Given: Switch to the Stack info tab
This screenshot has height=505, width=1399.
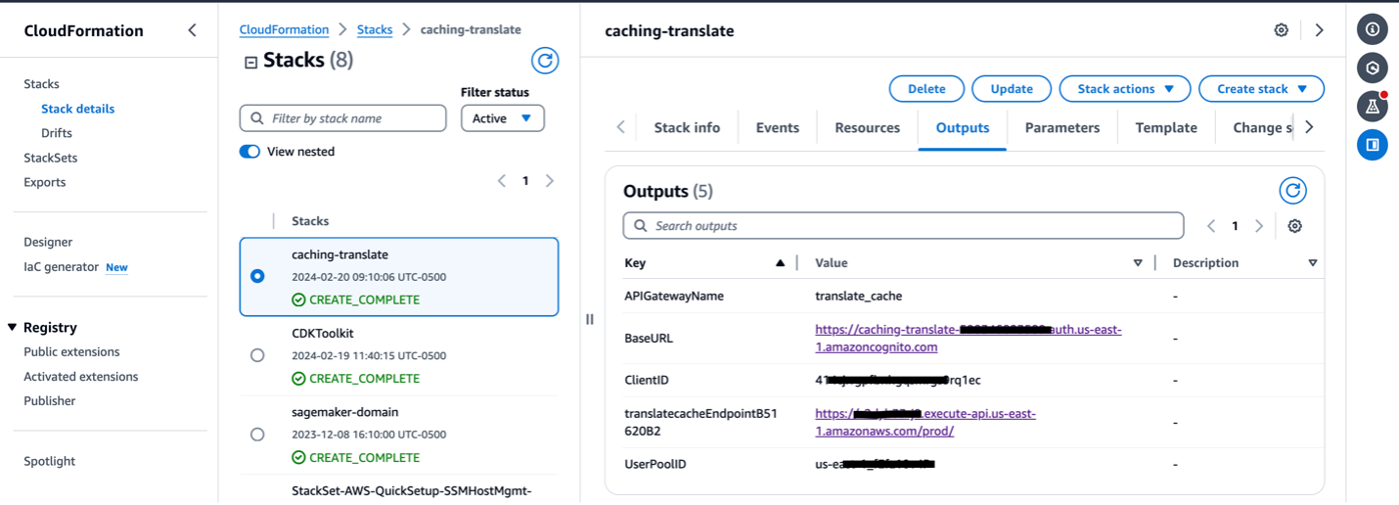Looking at the screenshot, I should coord(687,128).
